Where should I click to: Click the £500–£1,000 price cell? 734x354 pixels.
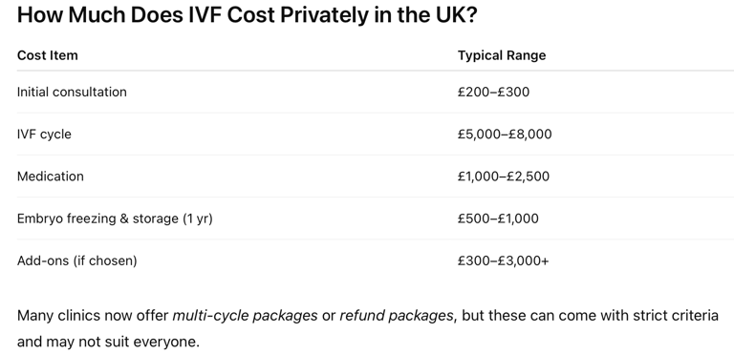pos(498,219)
